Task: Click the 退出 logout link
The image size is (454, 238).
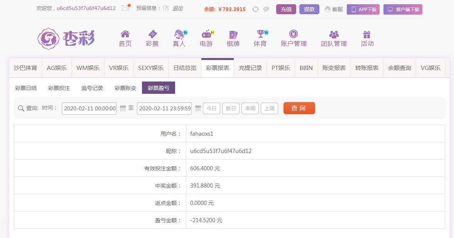Action: click(177, 8)
